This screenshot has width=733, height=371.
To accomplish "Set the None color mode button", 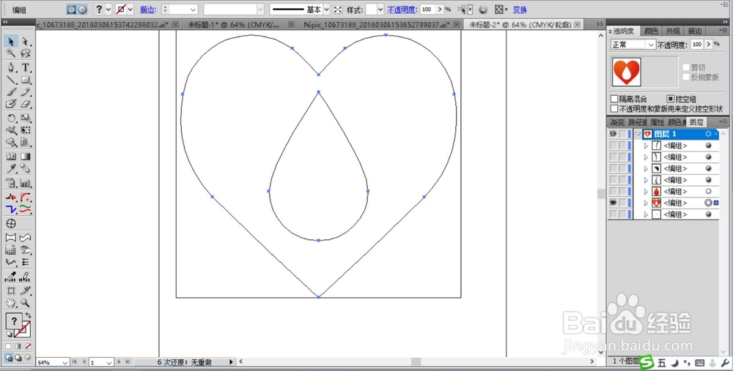I will coord(29,346).
